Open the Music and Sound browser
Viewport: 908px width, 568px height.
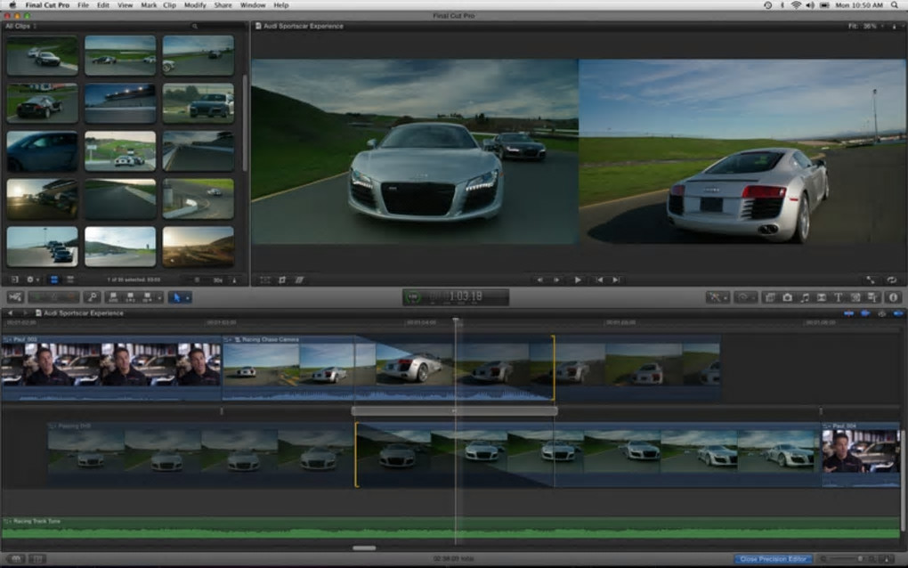pyautogui.click(x=804, y=297)
